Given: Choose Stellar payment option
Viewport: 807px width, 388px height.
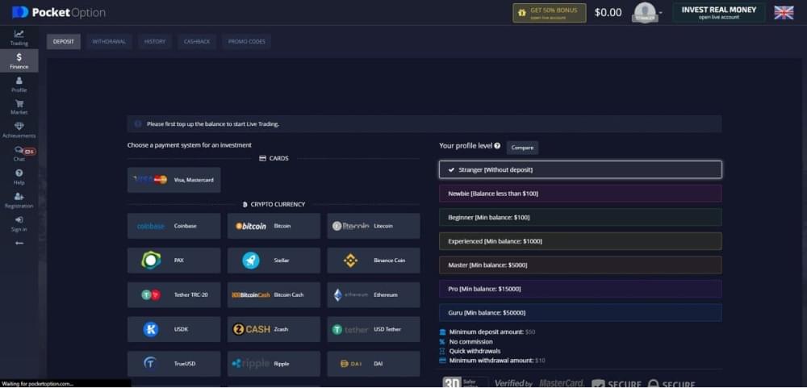Looking at the screenshot, I should pos(274,261).
